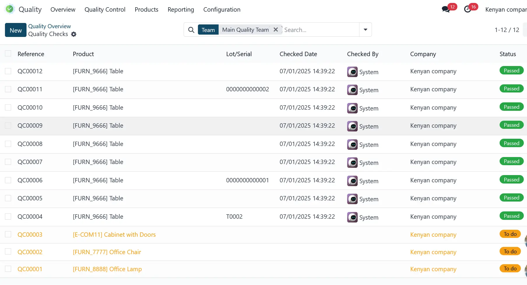Open the Products menu
This screenshot has width=527, height=285.
(x=146, y=10)
